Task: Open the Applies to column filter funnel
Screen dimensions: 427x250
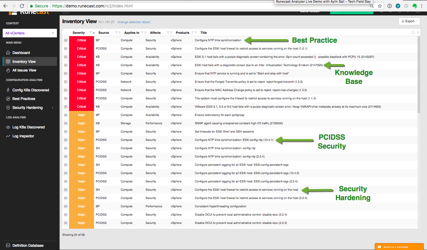Action: click(x=142, y=33)
